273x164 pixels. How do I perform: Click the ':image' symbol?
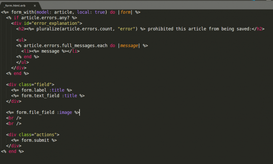point(64,112)
